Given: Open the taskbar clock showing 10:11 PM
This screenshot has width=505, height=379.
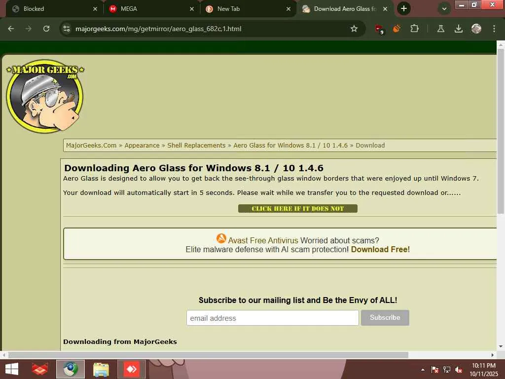Looking at the screenshot, I should point(483,370).
